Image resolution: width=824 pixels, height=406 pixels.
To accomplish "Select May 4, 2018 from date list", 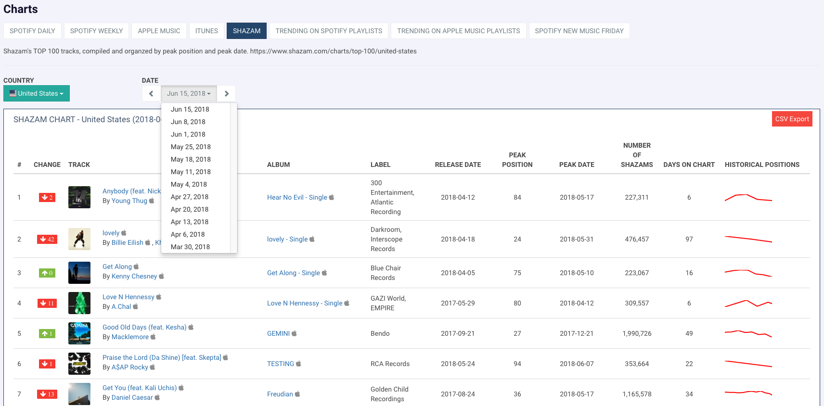I will tap(189, 184).
